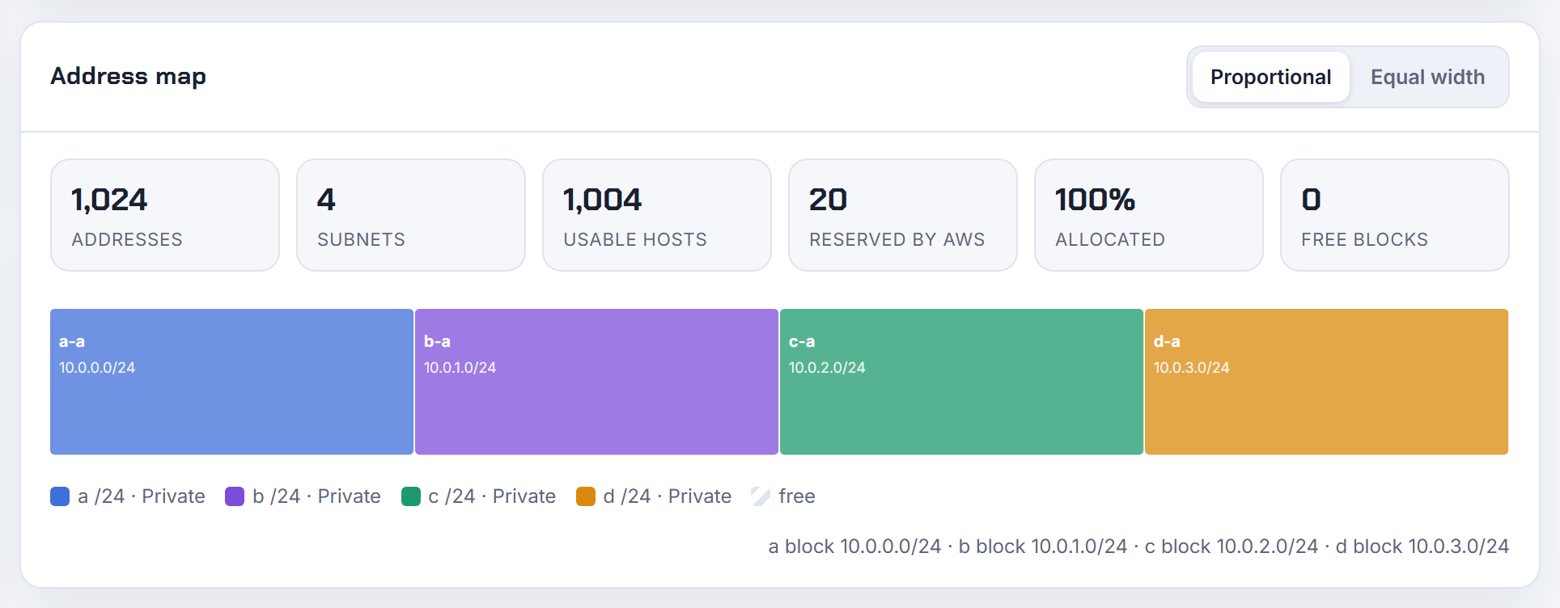Select the d-a 10.0.3.0/24 subnet block

[x=1326, y=382]
